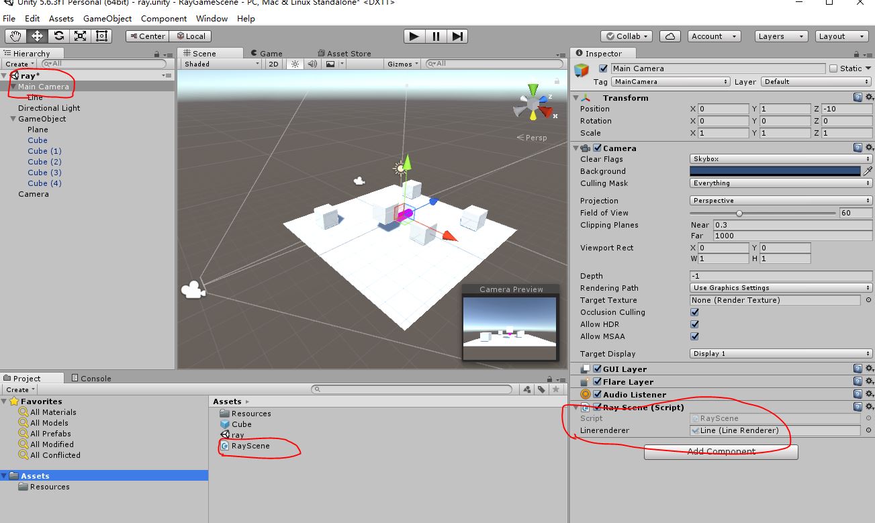875x523 pixels.
Task: Uncheck Allow HDR
Action: 694,324
